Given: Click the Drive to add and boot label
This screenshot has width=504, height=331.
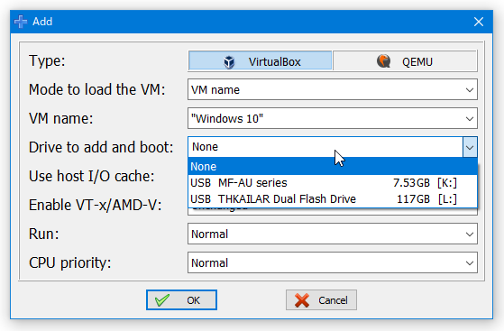Looking at the screenshot, I should point(101,147).
